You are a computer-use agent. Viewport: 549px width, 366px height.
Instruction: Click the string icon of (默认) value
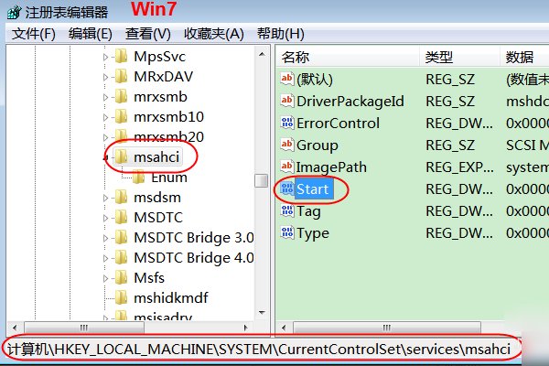click(x=287, y=79)
